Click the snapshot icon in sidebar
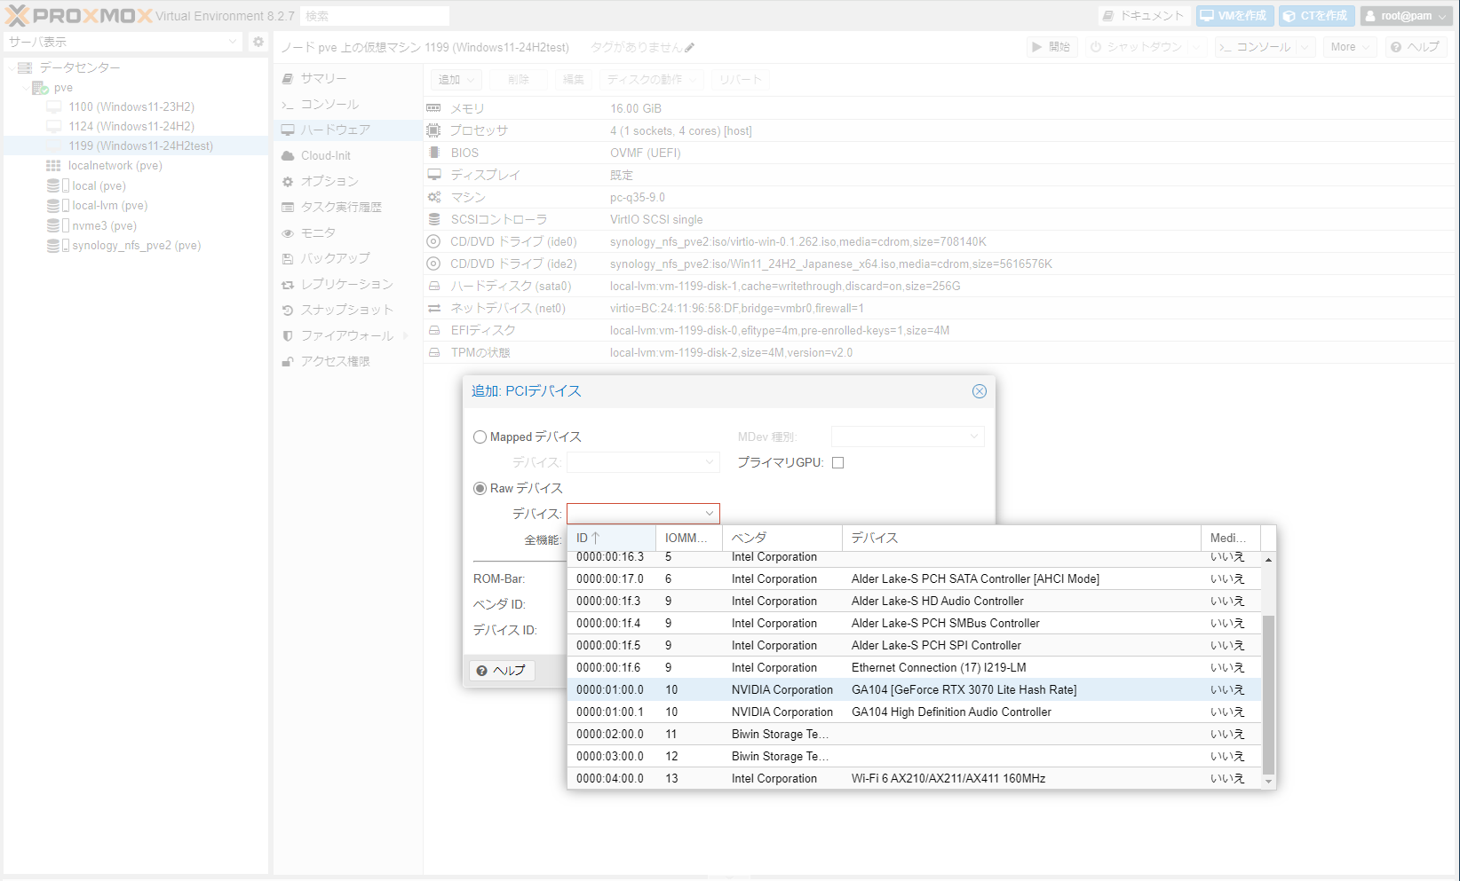The width and height of the screenshot is (1460, 881). [288, 311]
